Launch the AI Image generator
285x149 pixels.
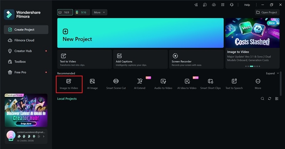point(92,84)
